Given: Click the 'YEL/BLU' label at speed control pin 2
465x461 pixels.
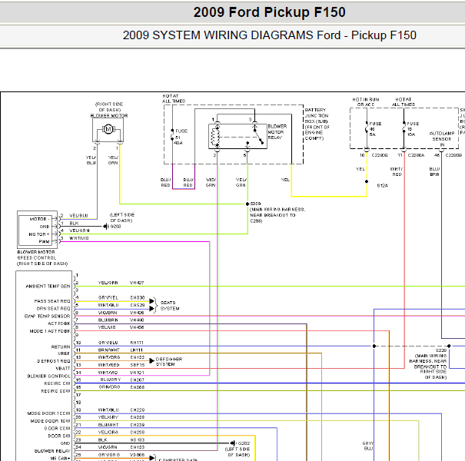Looking at the screenshot, I should 78,216.
